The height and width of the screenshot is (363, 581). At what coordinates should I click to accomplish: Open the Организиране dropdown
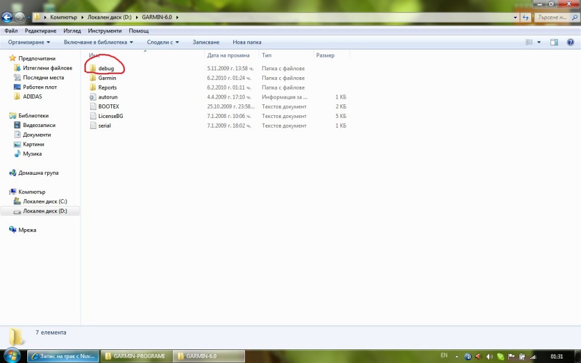tap(29, 42)
